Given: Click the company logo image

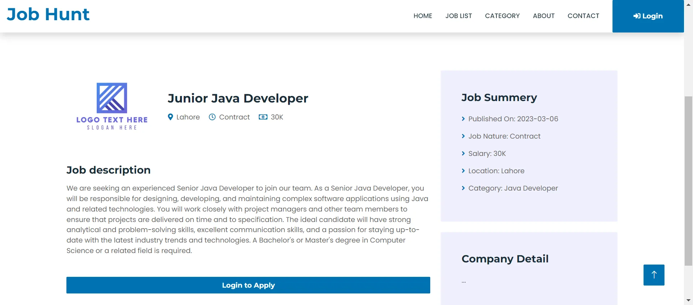Looking at the screenshot, I should [112, 106].
